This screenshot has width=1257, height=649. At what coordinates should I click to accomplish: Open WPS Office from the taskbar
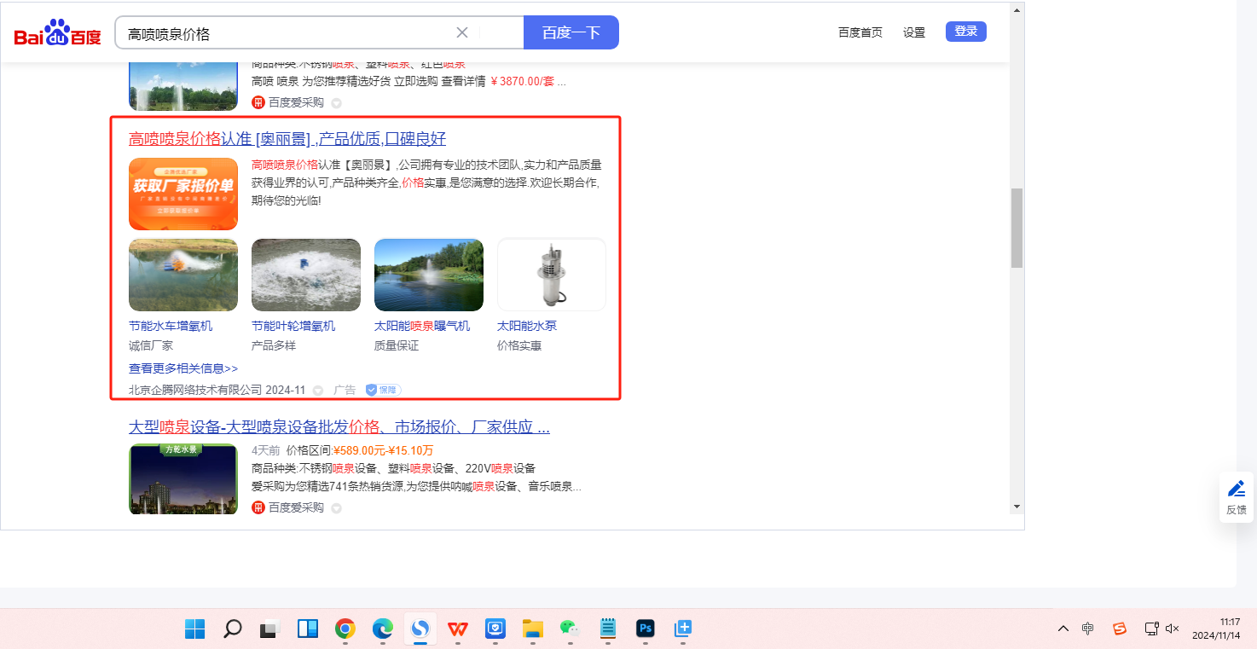(x=458, y=629)
